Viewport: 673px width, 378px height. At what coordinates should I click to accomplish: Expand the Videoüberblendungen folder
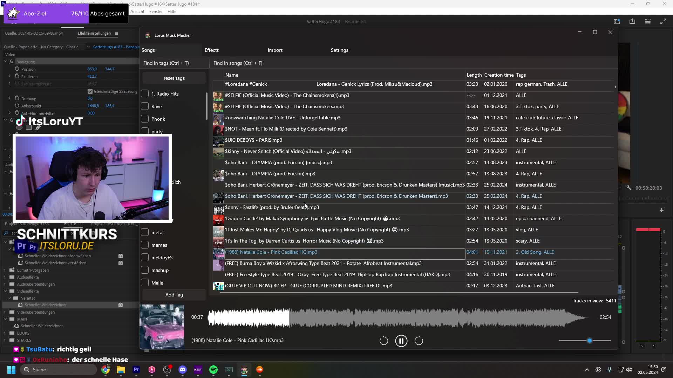[x=5, y=312]
